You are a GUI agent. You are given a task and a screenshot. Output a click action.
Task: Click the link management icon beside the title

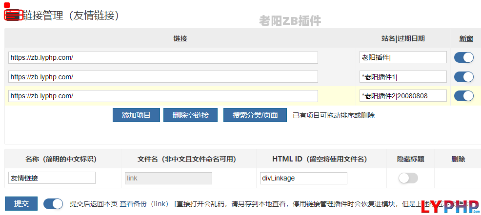click(12, 15)
